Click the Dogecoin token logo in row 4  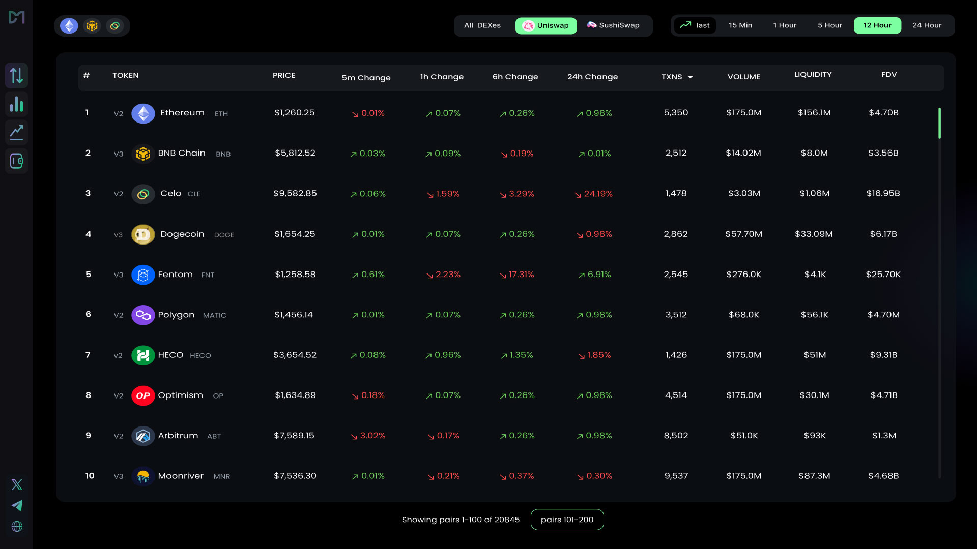pyautogui.click(x=143, y=234)
